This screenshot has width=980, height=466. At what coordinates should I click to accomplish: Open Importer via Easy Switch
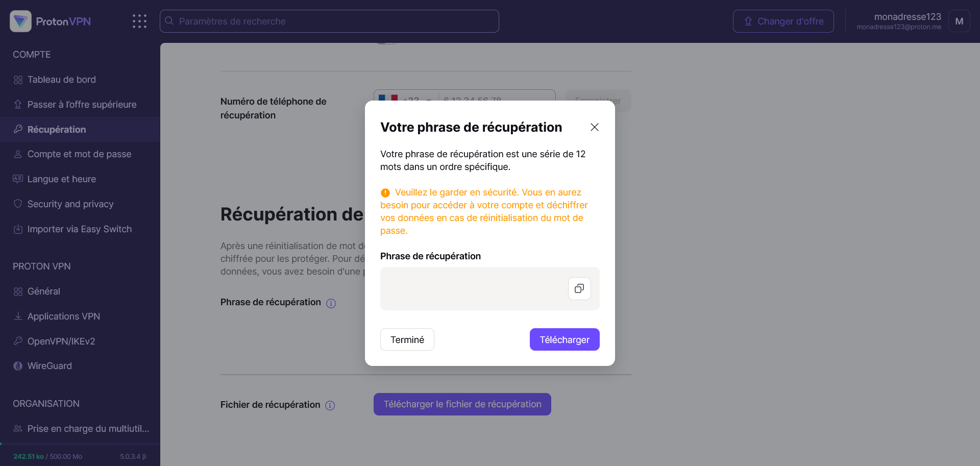pos(79,229)
